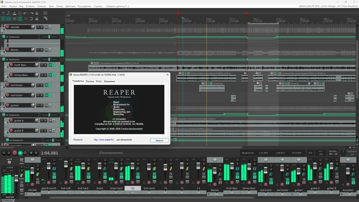Click the [Закрыть цепочку F...] menu bar button
This screenshot has height=202, width=359.
118,6
